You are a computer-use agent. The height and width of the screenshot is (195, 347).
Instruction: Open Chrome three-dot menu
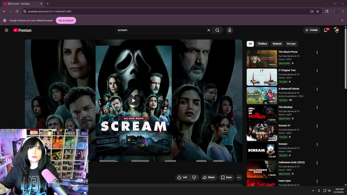343,11
